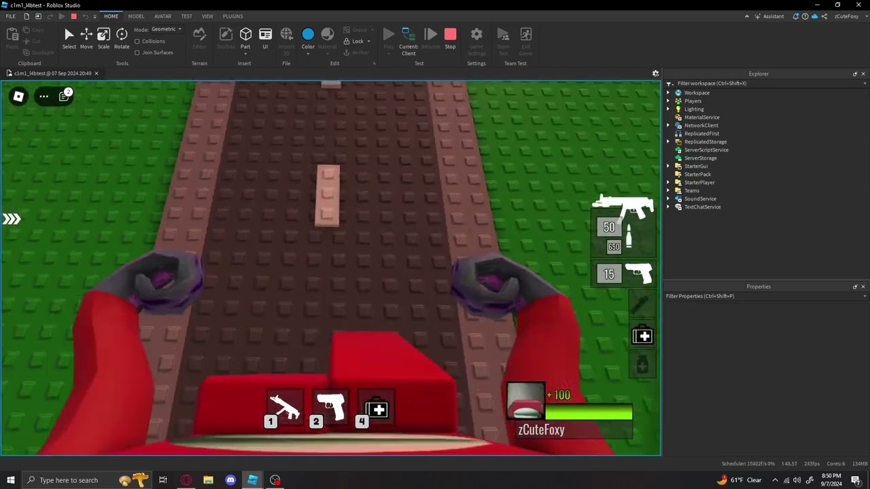The width and height of the screenshot is (870, 489).
Task: Pick the Rotate tool
Action: [122, 39]
